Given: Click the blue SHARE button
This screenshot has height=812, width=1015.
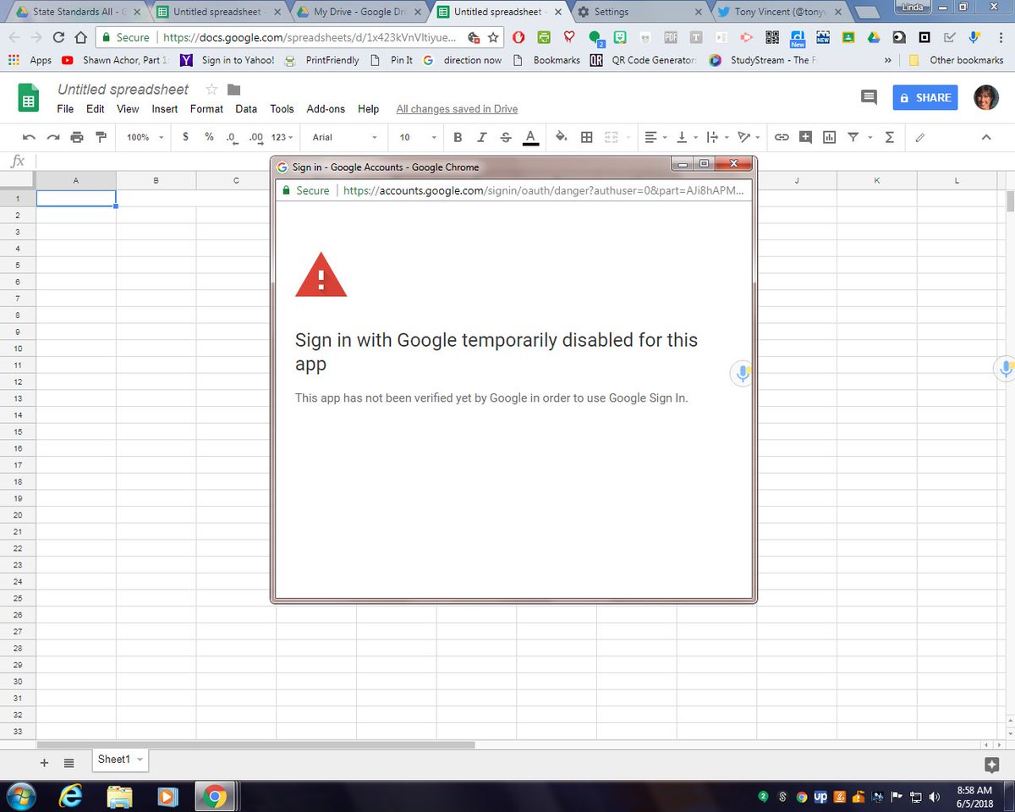Looking at the screenshot, I should 925,97.
